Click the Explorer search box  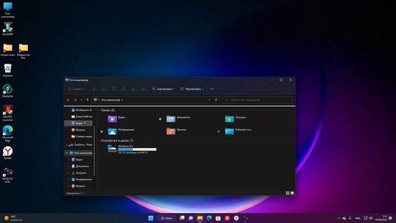257,100
